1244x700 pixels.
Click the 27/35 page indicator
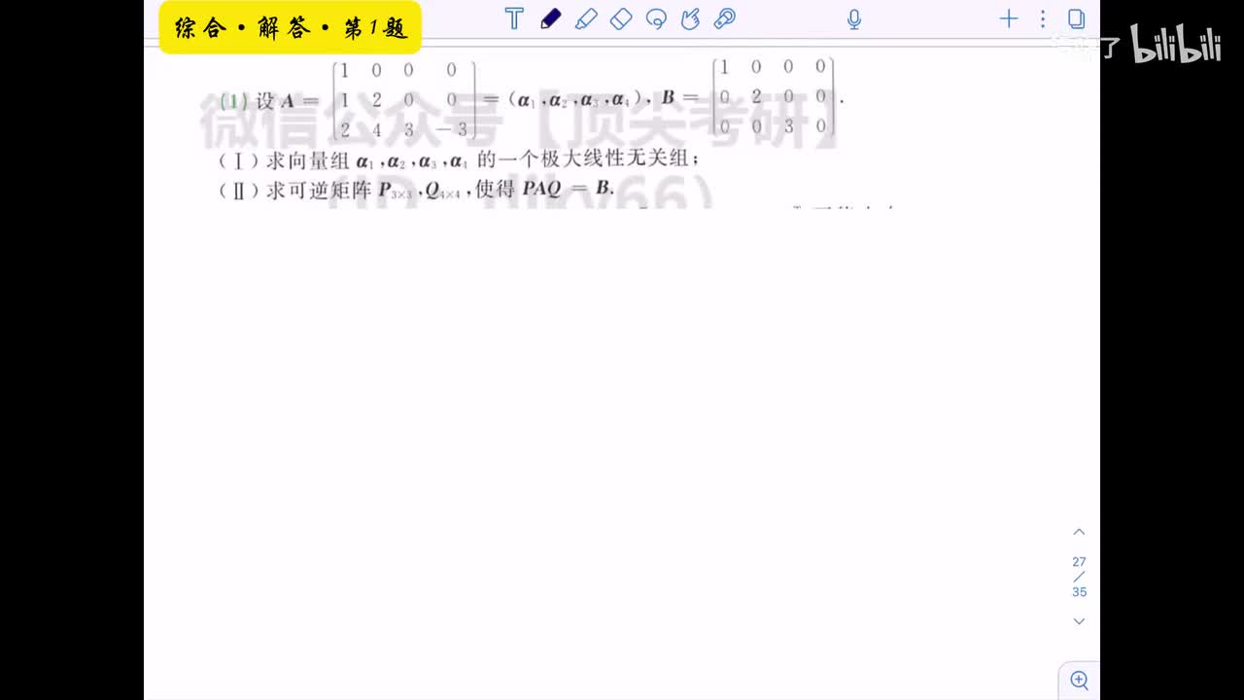coord(1079,577)
